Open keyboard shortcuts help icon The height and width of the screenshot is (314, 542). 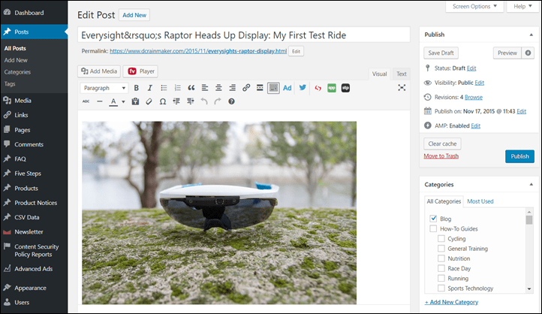[x=232, y=101]
